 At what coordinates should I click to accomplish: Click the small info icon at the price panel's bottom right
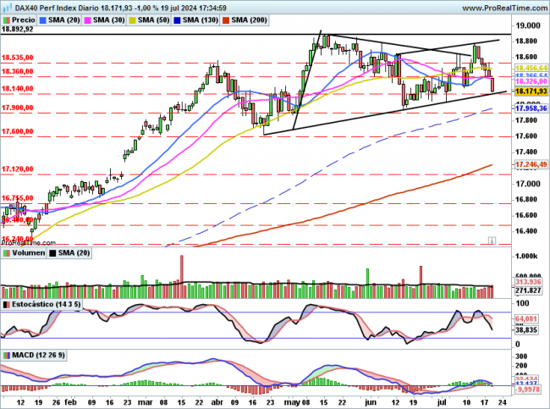(x=492, y=240)
